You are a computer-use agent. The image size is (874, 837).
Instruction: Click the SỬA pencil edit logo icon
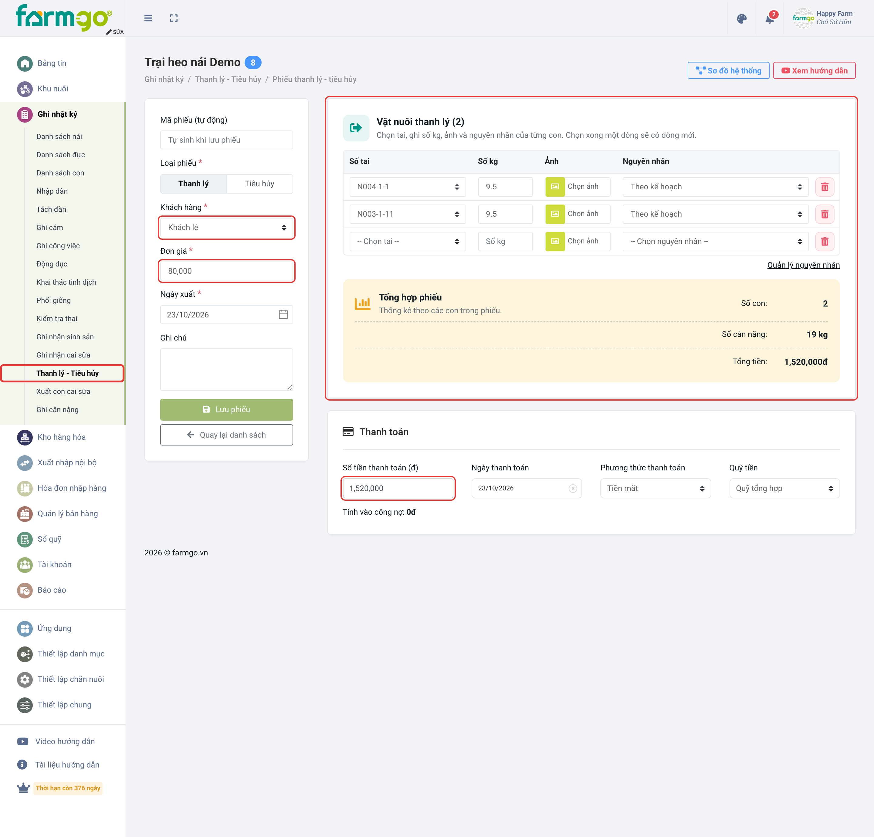(x=115, y=32)
